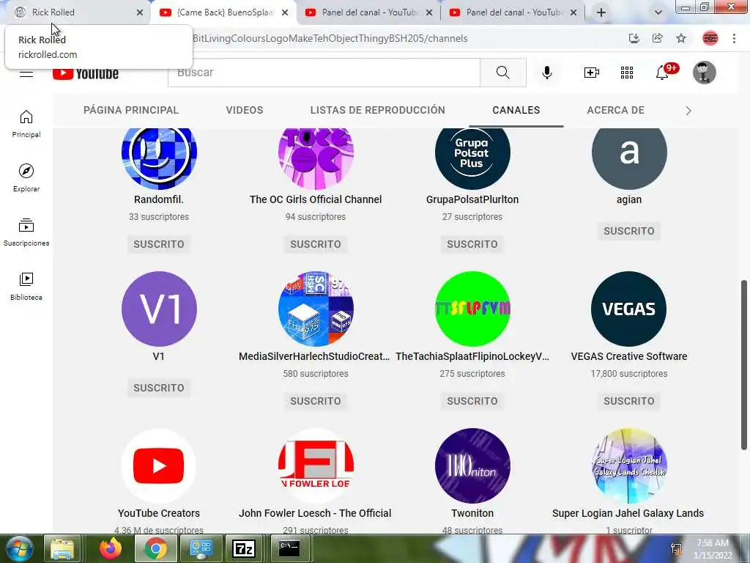Open the command prompt taskbar icon
750x563 pixels.
289,548
